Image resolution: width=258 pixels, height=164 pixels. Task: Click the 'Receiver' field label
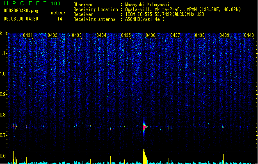pyautogui.click(x=83, y=14)
